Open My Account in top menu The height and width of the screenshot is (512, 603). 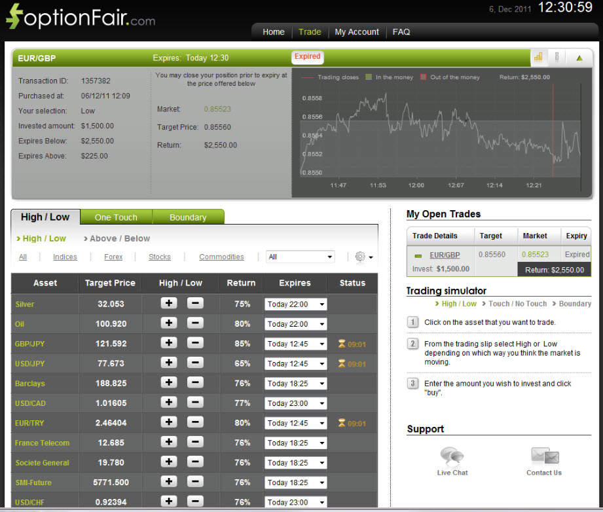coord(357,31)
